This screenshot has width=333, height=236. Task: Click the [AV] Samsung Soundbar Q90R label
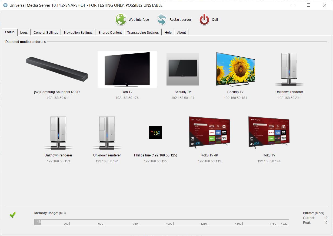pyautogui.click(x=57, y=92)
